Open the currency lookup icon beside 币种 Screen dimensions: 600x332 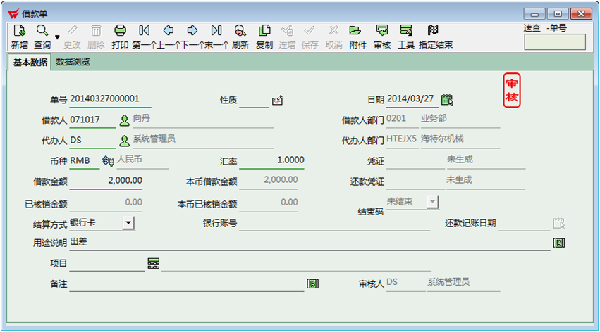[108, 161]
